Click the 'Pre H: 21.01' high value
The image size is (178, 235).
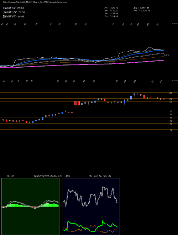[x=111, y=11]
